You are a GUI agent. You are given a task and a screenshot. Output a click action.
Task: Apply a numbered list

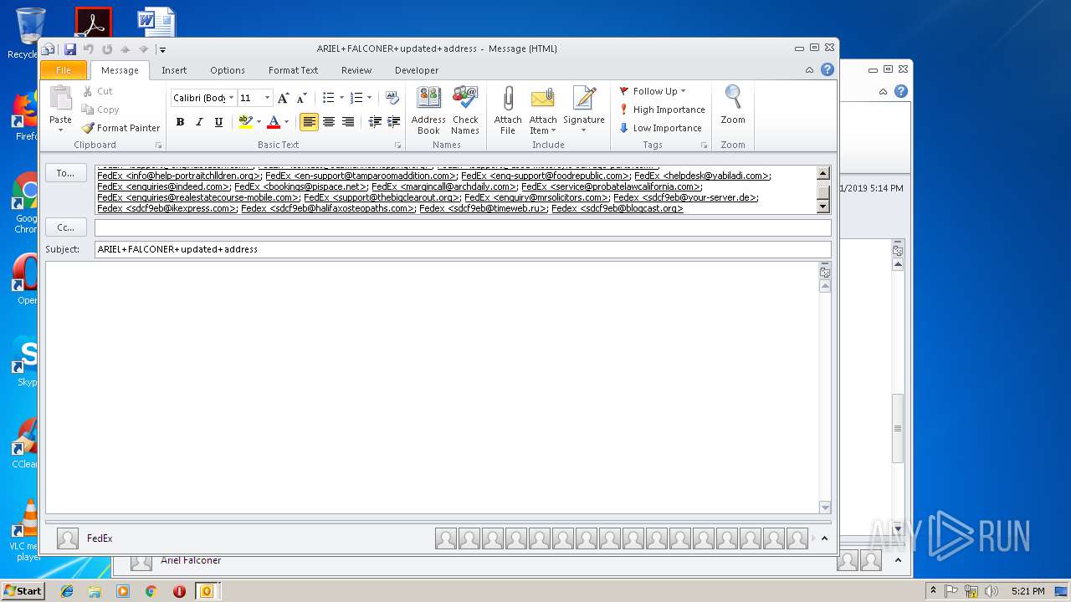click(x=356, y=98)
